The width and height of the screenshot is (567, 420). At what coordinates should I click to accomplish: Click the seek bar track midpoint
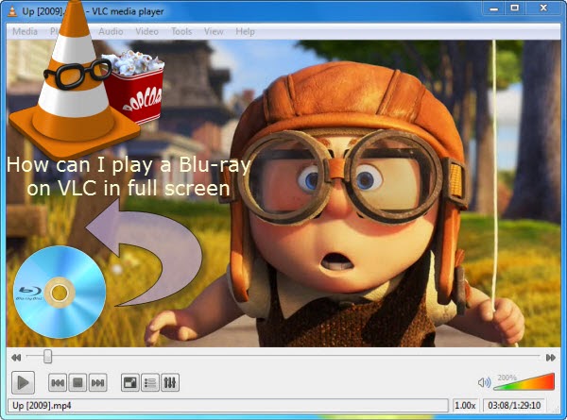point(283,356)
